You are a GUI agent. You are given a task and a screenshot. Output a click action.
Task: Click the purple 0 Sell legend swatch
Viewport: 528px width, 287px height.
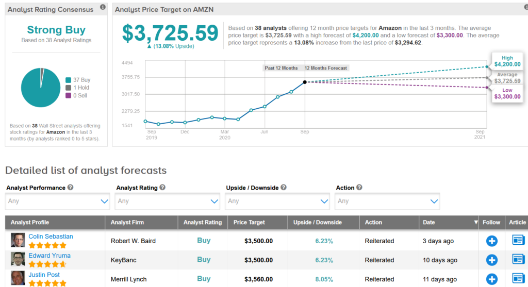(x=69, y=95)
